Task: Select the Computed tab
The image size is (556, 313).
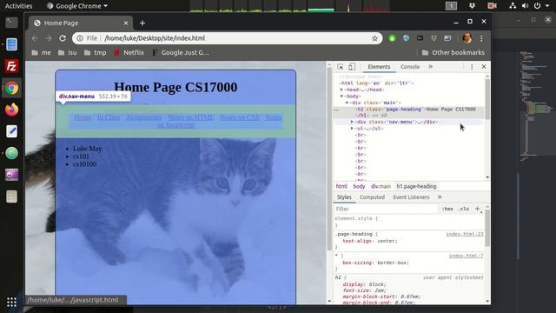Action: pos(372,197)
